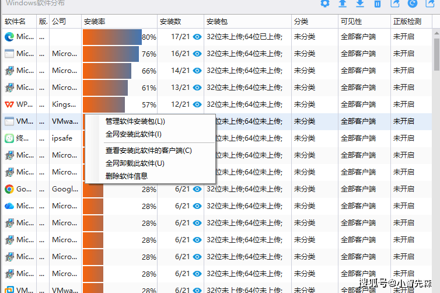This screenshot has width=440, height=293.
Task: Select 全网安装此软件(I) menu entry
Action: (x=134, y=134)
